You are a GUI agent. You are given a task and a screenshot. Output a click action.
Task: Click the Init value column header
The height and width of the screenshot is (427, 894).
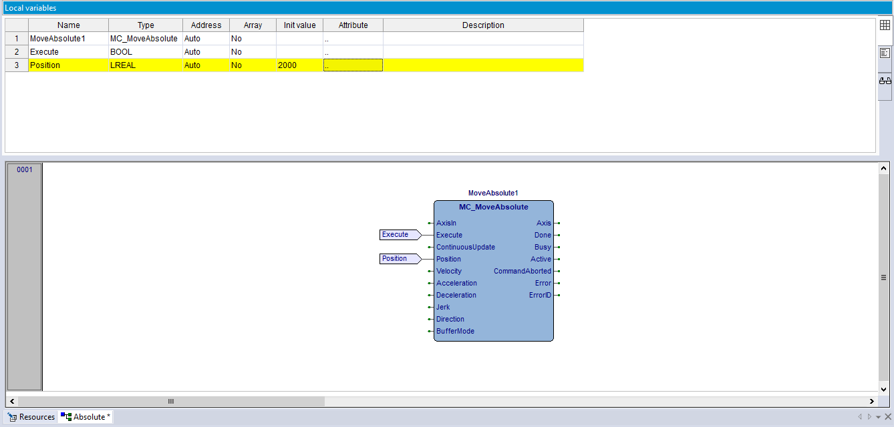[x=299, y=25]
